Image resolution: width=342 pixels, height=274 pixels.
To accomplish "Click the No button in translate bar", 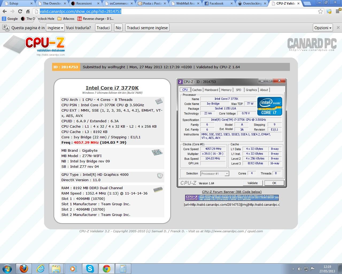I will pos(118,28).
